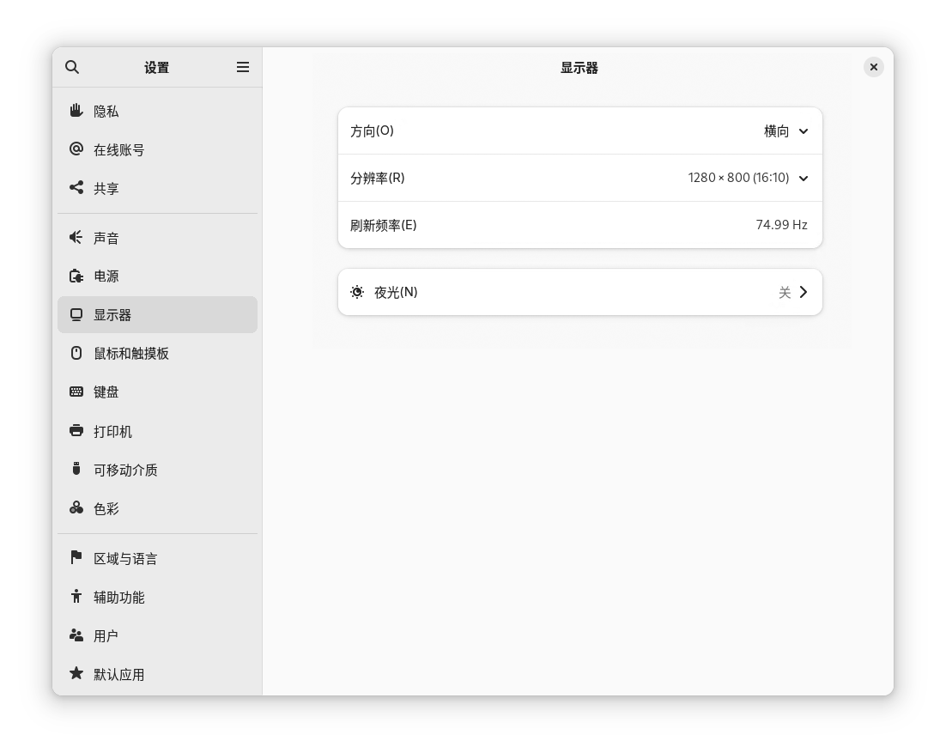
Task: Click the search magnifier icon
Action: pos(72,67)
